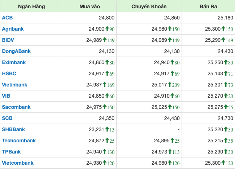Click Vietinbank's up arrow beside 209

click(170, 84)
